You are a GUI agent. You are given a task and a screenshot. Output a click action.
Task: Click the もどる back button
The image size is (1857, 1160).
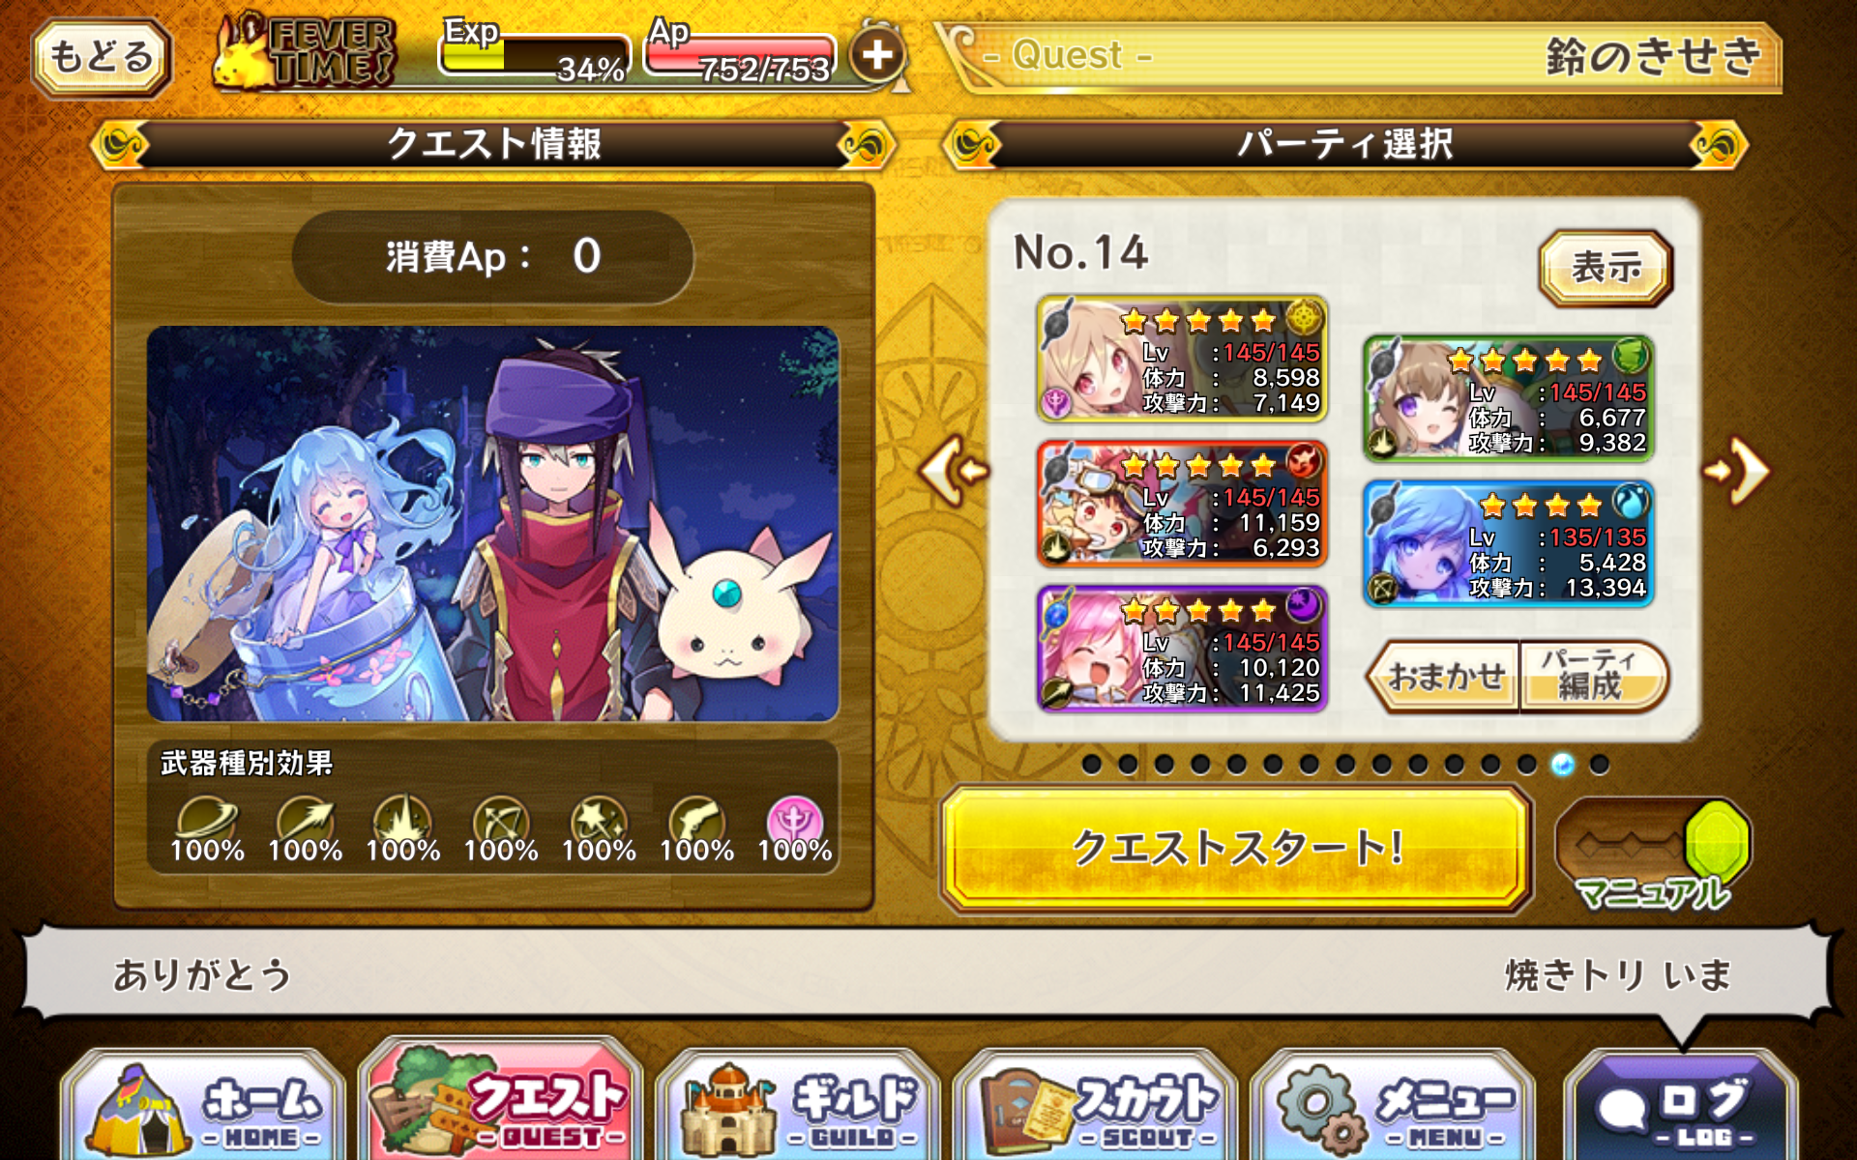coord(102,57)
